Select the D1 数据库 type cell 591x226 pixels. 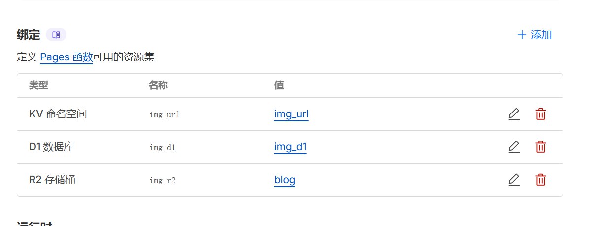tap(51, 147)
